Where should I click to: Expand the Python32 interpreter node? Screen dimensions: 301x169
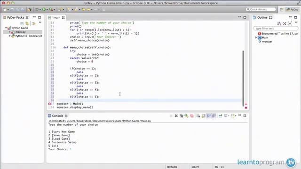[x=9, y=36]
